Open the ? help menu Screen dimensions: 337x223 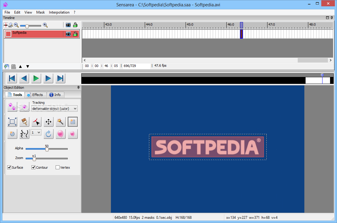point(74,12)
